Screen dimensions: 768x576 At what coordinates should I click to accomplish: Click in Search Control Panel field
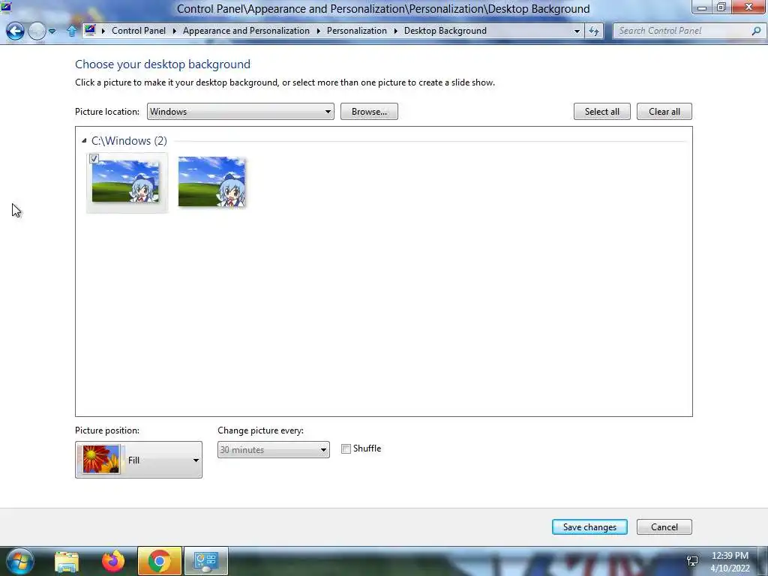coord(683,31)
